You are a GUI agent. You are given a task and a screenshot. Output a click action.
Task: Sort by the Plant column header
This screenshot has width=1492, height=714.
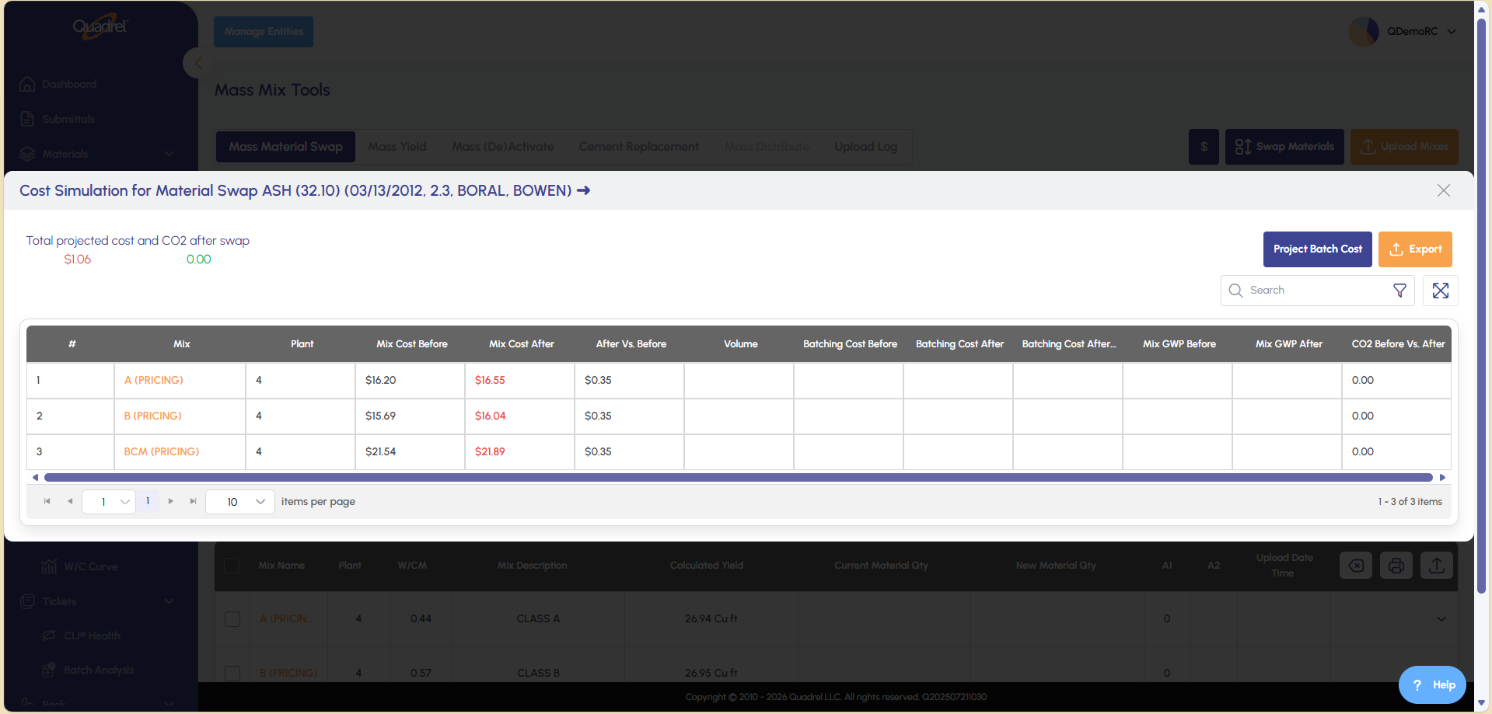click(x=302, y=344)
